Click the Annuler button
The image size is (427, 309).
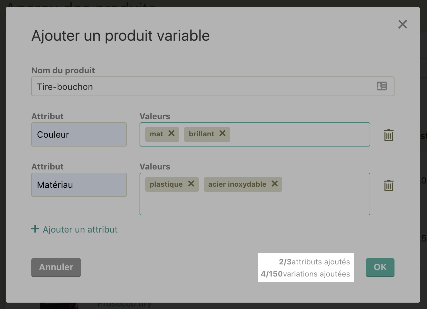pos(56,267)
